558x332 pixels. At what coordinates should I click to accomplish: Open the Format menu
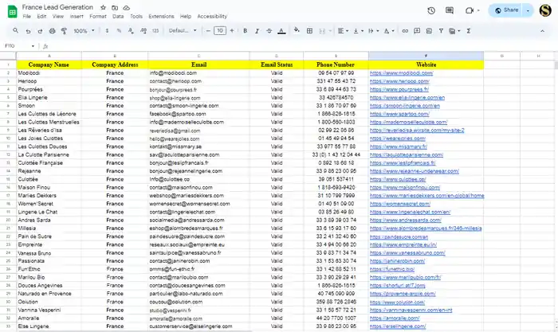pyautogui.click(x=98, y=17)
